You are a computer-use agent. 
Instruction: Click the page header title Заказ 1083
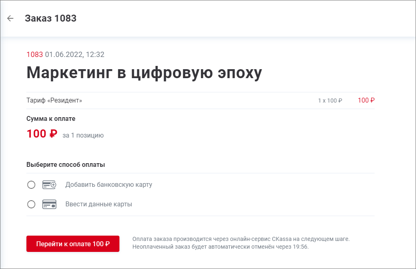50,18
